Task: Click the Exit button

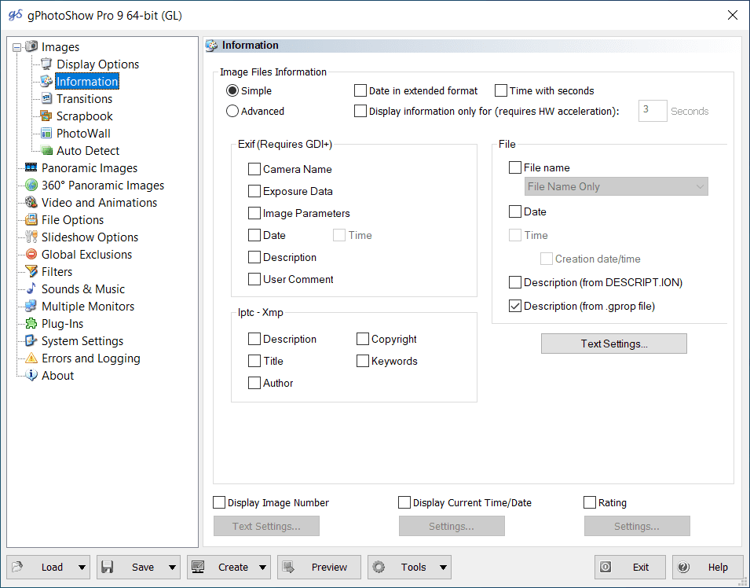Action: [630, 568]
